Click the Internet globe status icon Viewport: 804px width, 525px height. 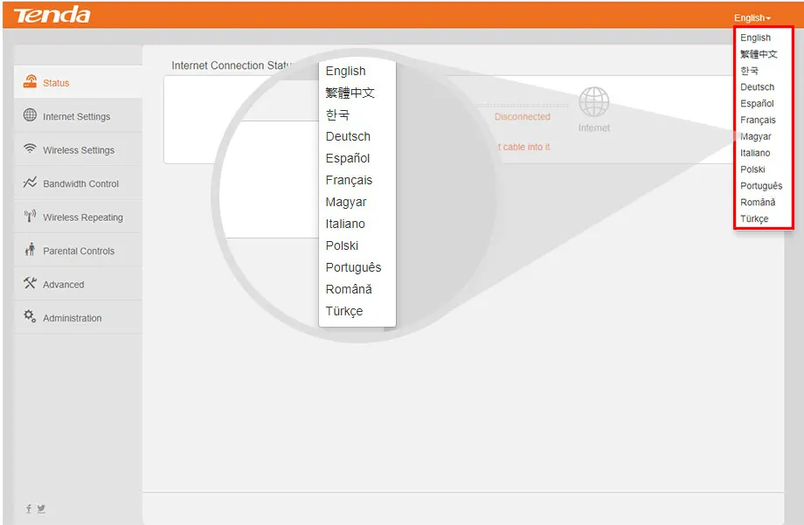594,103
